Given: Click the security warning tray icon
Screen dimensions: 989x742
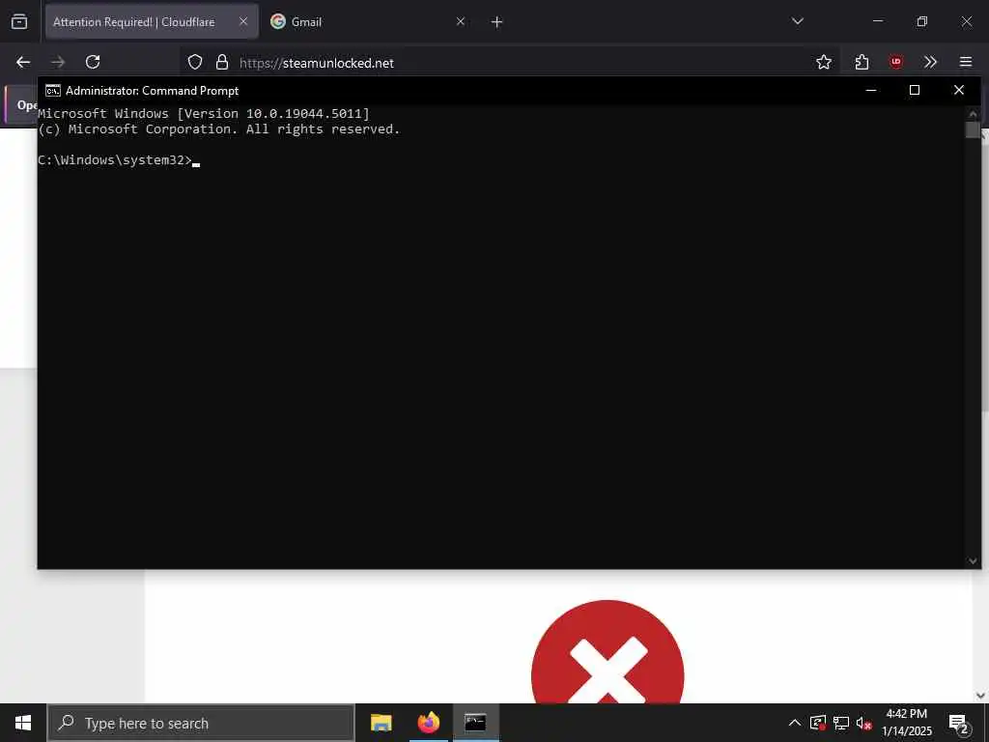Looking at the screenshot, I should pyautogui.click(x=818, y=723).
